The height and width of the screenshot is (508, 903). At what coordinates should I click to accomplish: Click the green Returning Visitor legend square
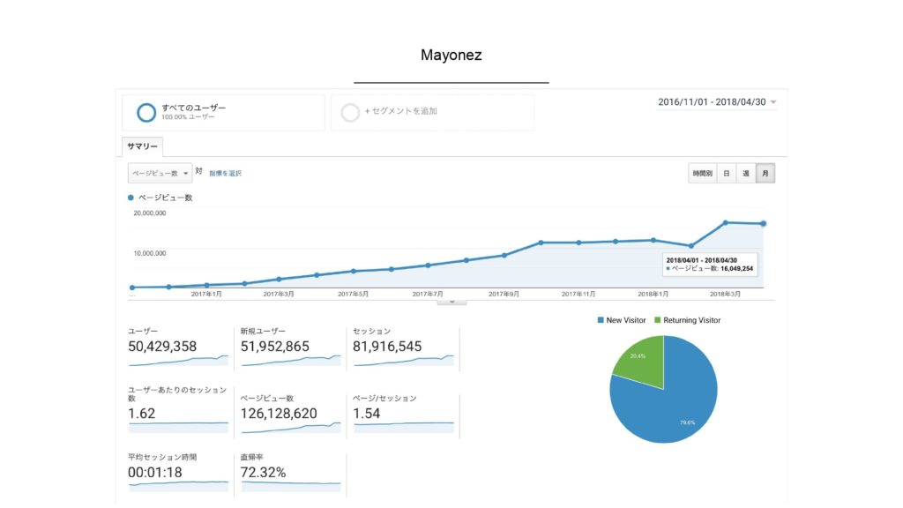(658, 320)
